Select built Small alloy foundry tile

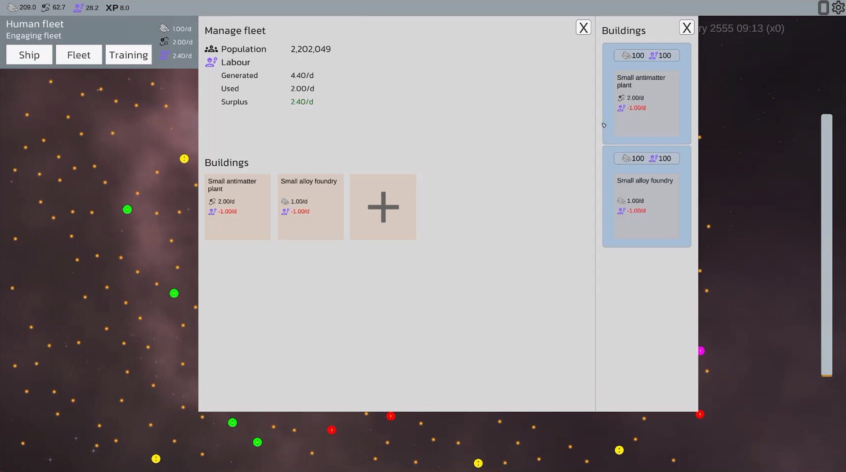pyautogui.click(x=311, y=207)
